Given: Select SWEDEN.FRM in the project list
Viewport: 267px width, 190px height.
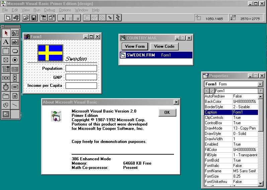Looking at the screenshot, I should coord(156,55).
